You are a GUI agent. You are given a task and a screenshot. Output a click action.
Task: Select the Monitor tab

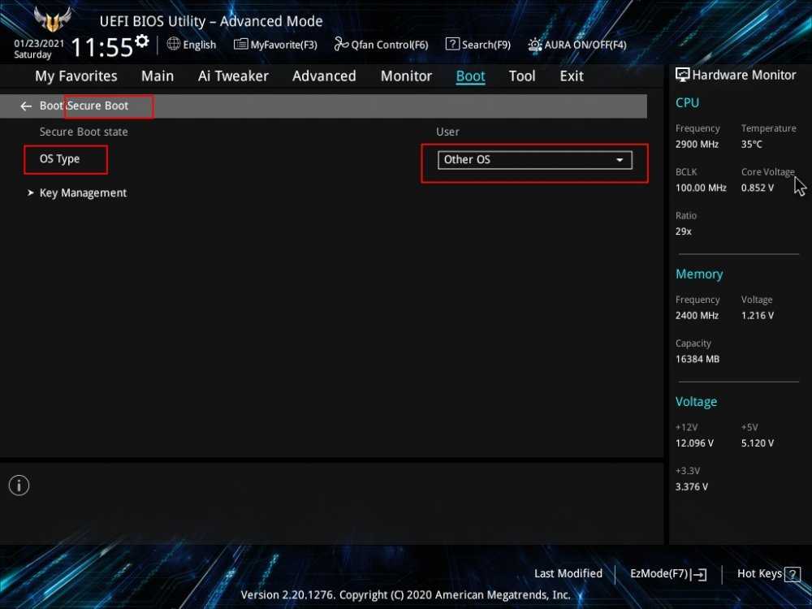point(406,76)
